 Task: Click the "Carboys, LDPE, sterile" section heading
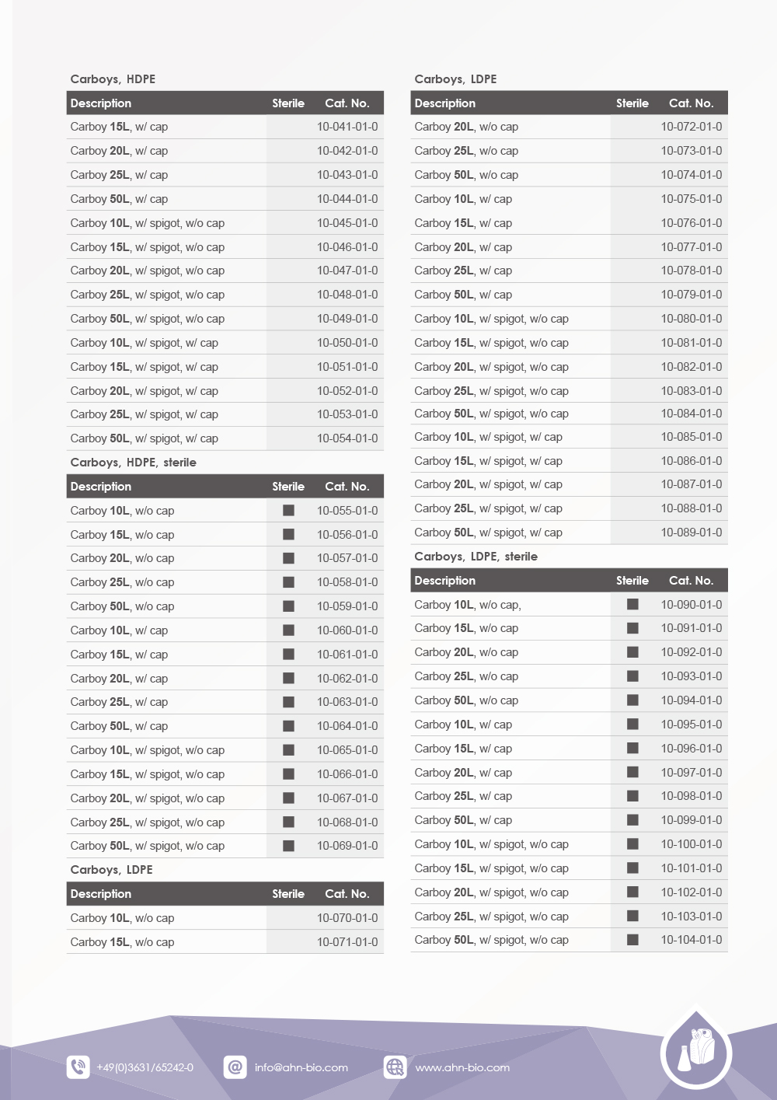click(476, 557)
